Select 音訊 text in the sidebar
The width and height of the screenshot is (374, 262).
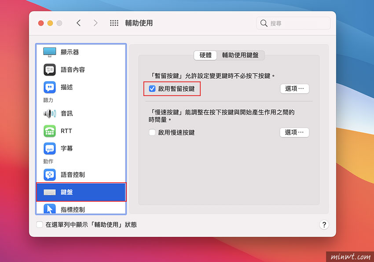66,113
